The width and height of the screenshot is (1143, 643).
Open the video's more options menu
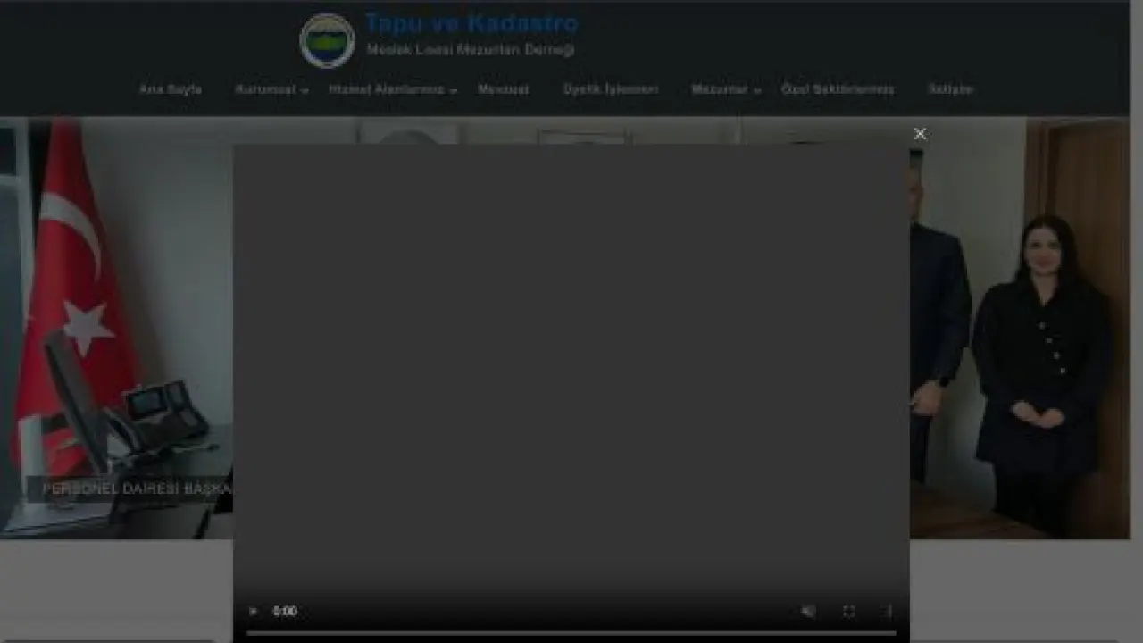[888, 612]
